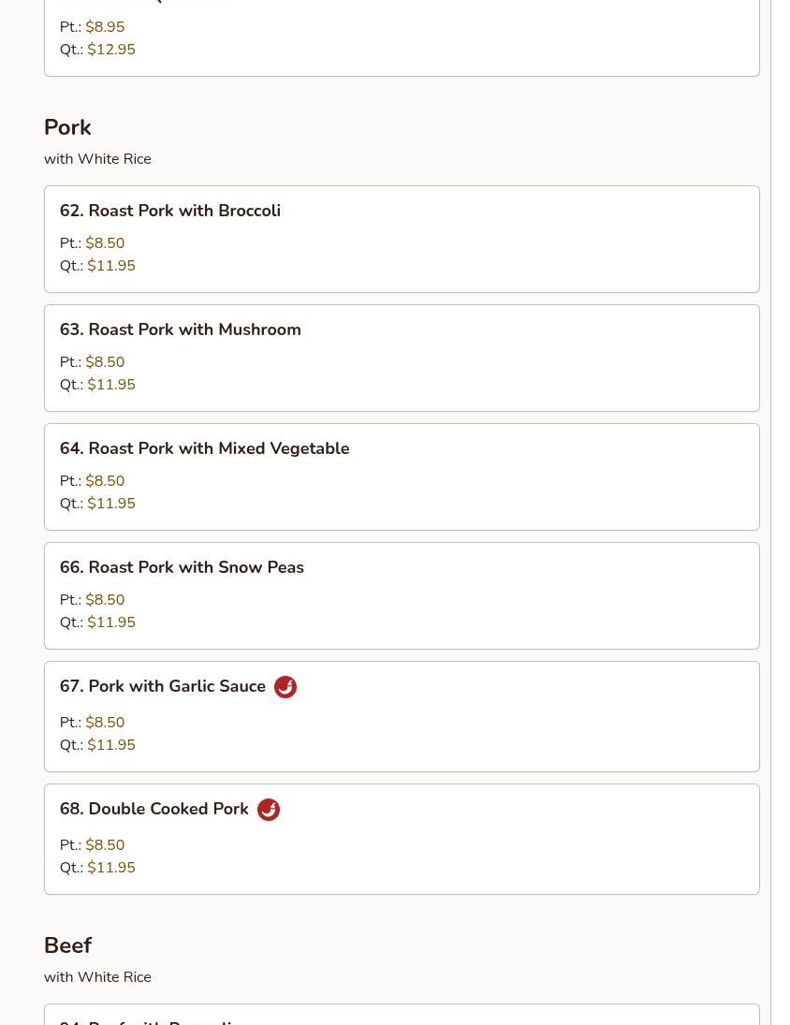Screen dimensions: 790x1025
Task: Click 'with White Rice' text under Beef
Action: 97,977
